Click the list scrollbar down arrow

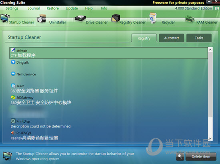[x=210, y=138]
